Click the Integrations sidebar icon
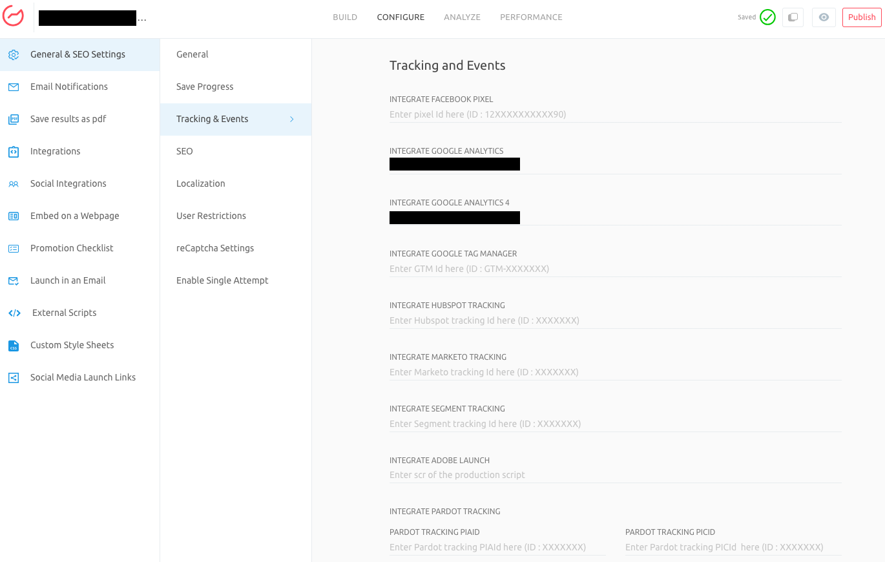This screenshot has width=885, height=562. pos(14,152)
